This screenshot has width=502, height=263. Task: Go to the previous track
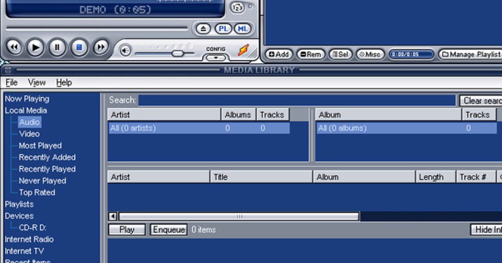coord(14,48)
